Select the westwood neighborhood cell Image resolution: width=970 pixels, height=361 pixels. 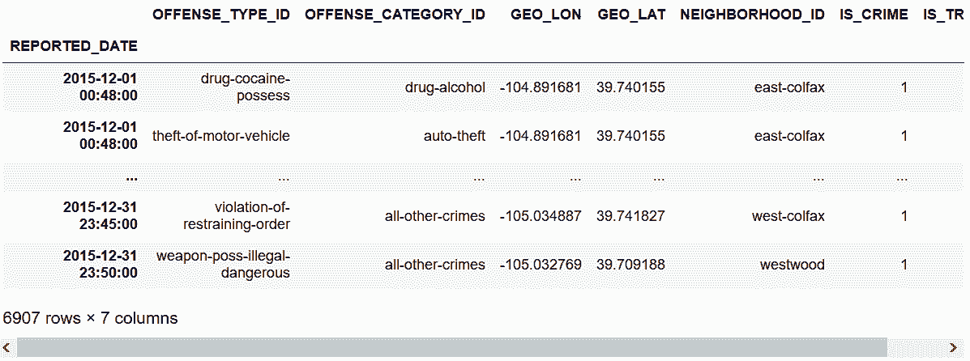point(792,265)
